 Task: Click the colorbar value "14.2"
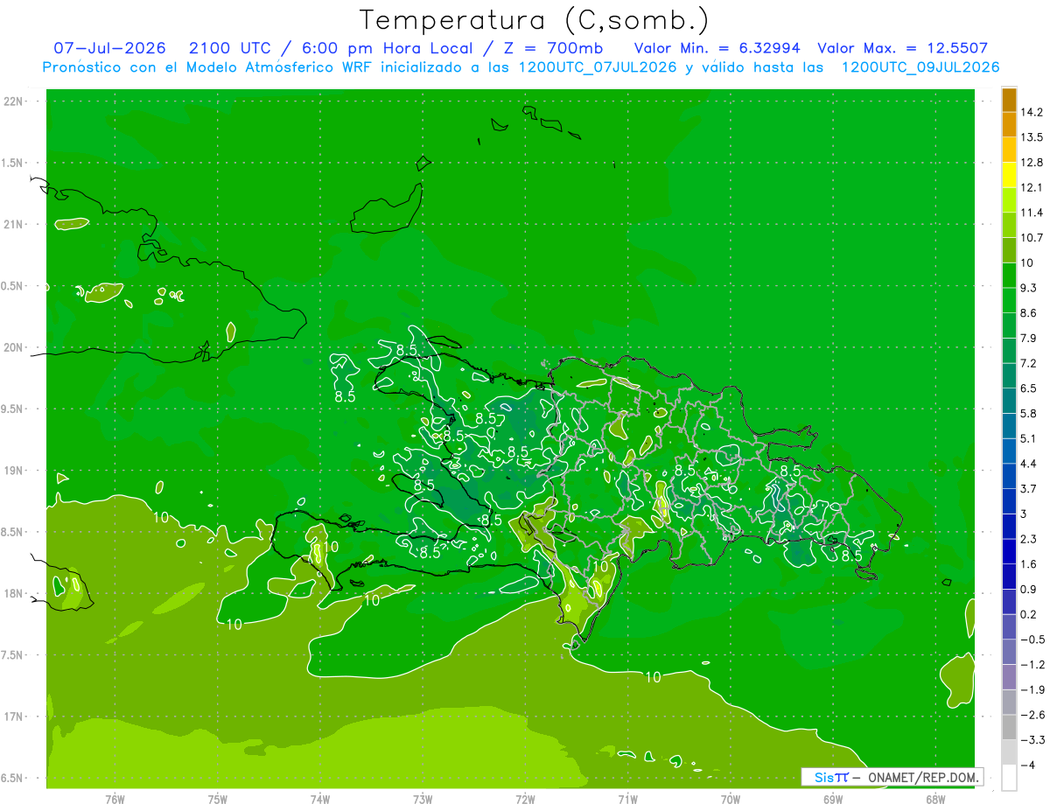tap(1032, 112)
